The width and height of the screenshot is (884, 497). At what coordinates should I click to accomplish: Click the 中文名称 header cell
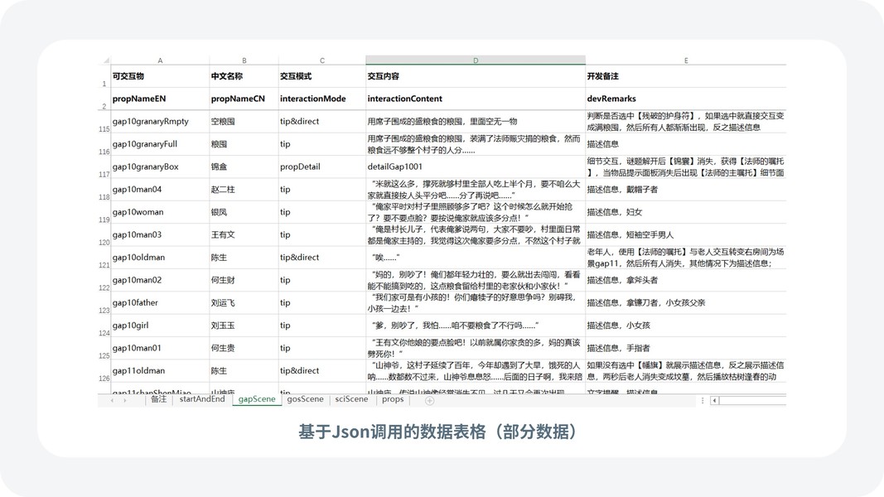point(244,76)
